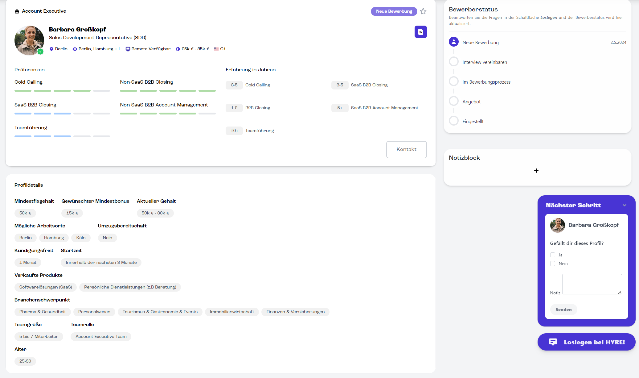Click Barbara Großkopf's profile photo
The image size is (639, 378).
[29, 40]
